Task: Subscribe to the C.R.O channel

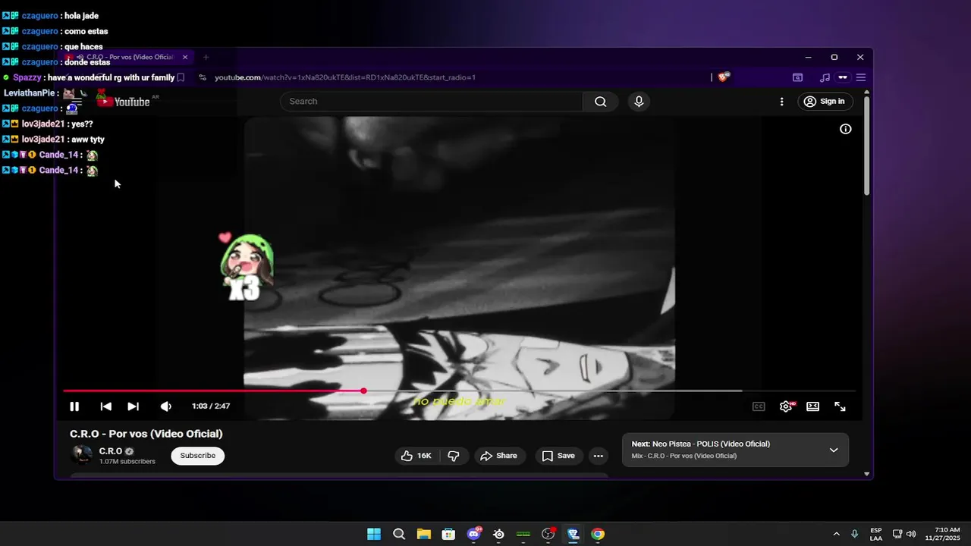Action: pos(198,456)
